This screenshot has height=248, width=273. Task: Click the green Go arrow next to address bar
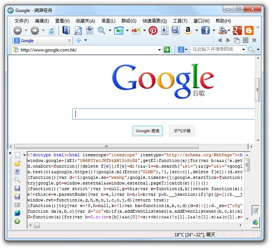pyautogui.click(x=167, y=50)
